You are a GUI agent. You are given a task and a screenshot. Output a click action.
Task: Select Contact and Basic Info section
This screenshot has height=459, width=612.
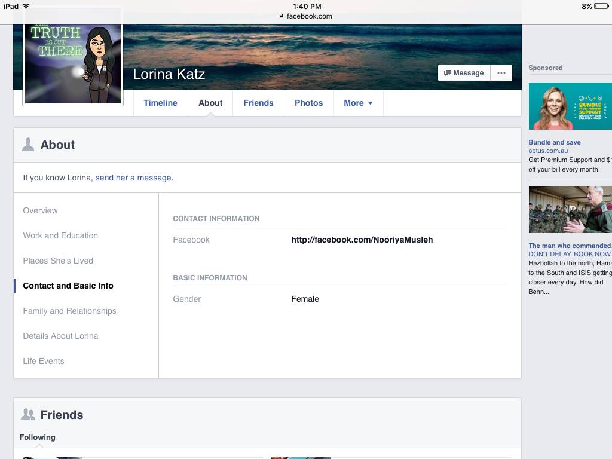pyautogui.click(x=68, y=286)
